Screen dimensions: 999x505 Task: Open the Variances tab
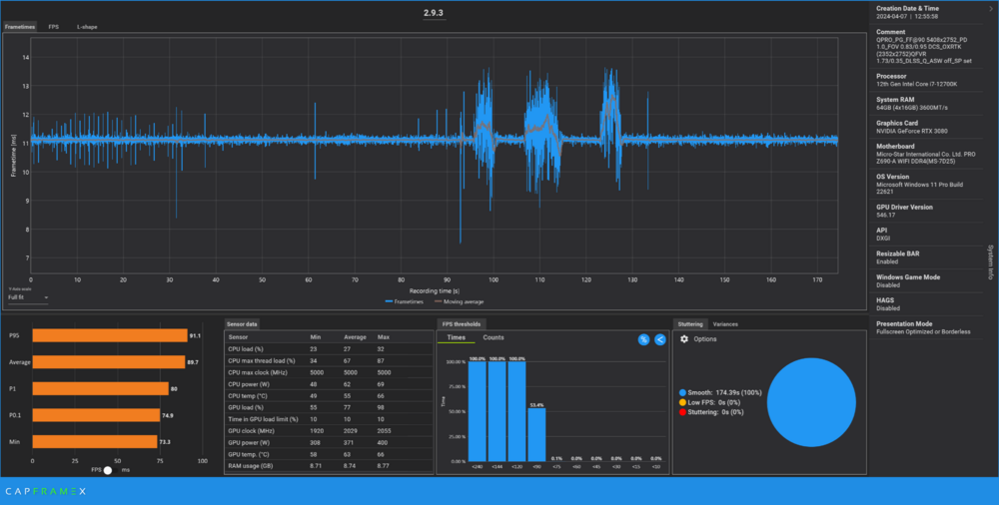point(725,324)
